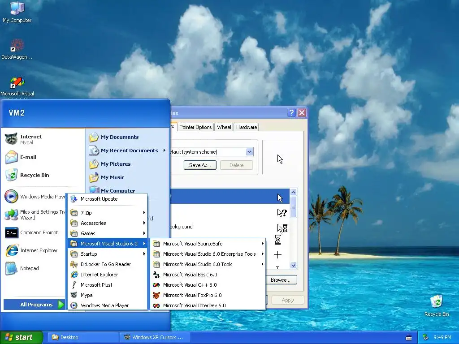459x344 pixels.
Task: Launch Microsoft Update from All Programs
Action: [x=108, y=199]
